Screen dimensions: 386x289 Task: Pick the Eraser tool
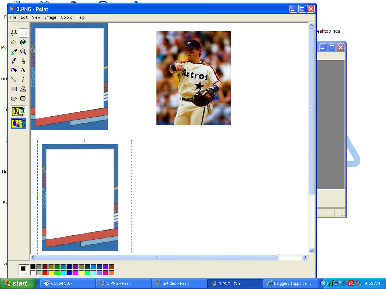[14, 42]
